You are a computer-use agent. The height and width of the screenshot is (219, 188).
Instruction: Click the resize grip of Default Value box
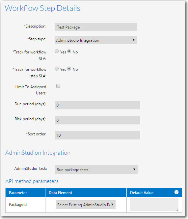177,209
